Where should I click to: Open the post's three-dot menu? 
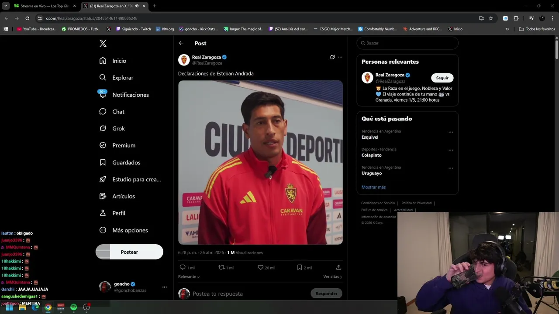(340, 57)
